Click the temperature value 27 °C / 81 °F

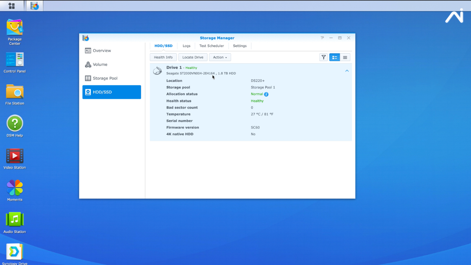pos(262,114)
